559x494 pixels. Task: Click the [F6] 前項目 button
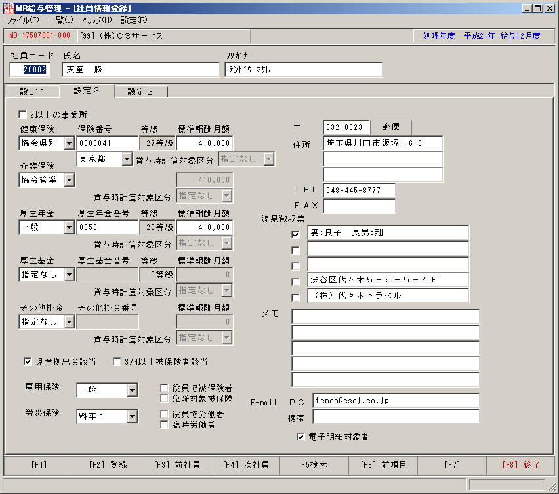[x=383, y=465]
